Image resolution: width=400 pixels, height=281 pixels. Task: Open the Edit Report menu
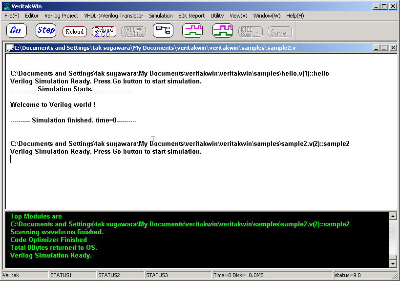pos(191,16)
